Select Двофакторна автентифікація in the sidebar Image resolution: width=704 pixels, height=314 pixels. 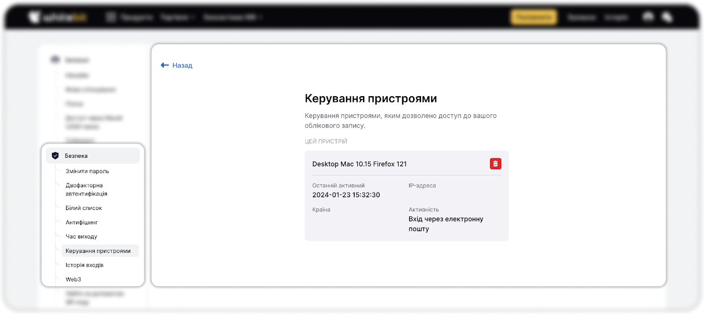[x=86, y=189]
